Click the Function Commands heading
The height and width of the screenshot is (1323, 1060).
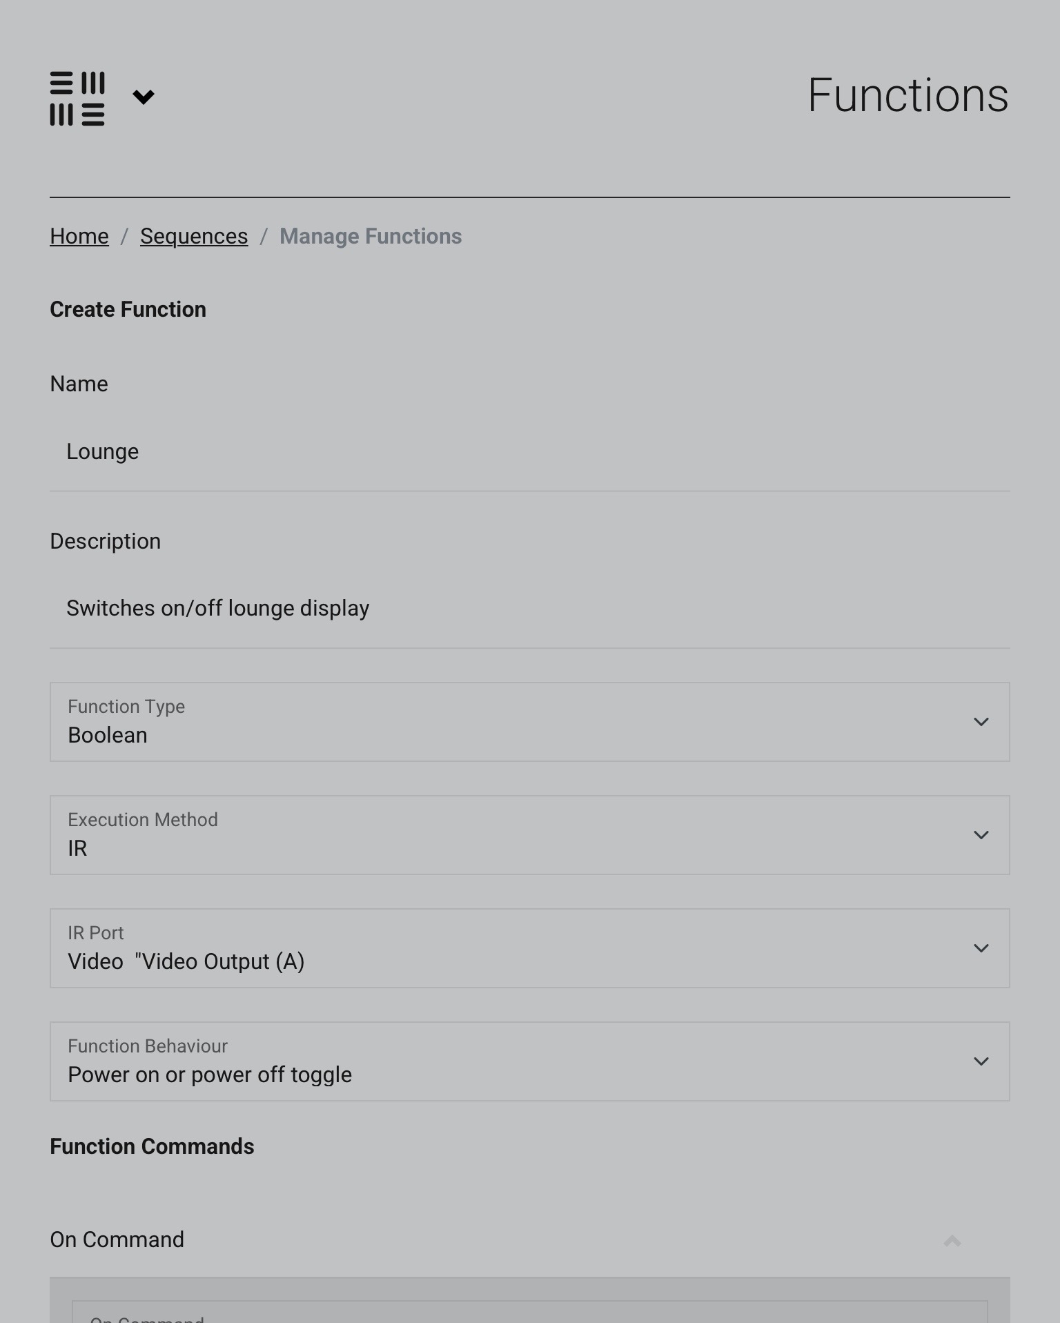pos(152,1146)
